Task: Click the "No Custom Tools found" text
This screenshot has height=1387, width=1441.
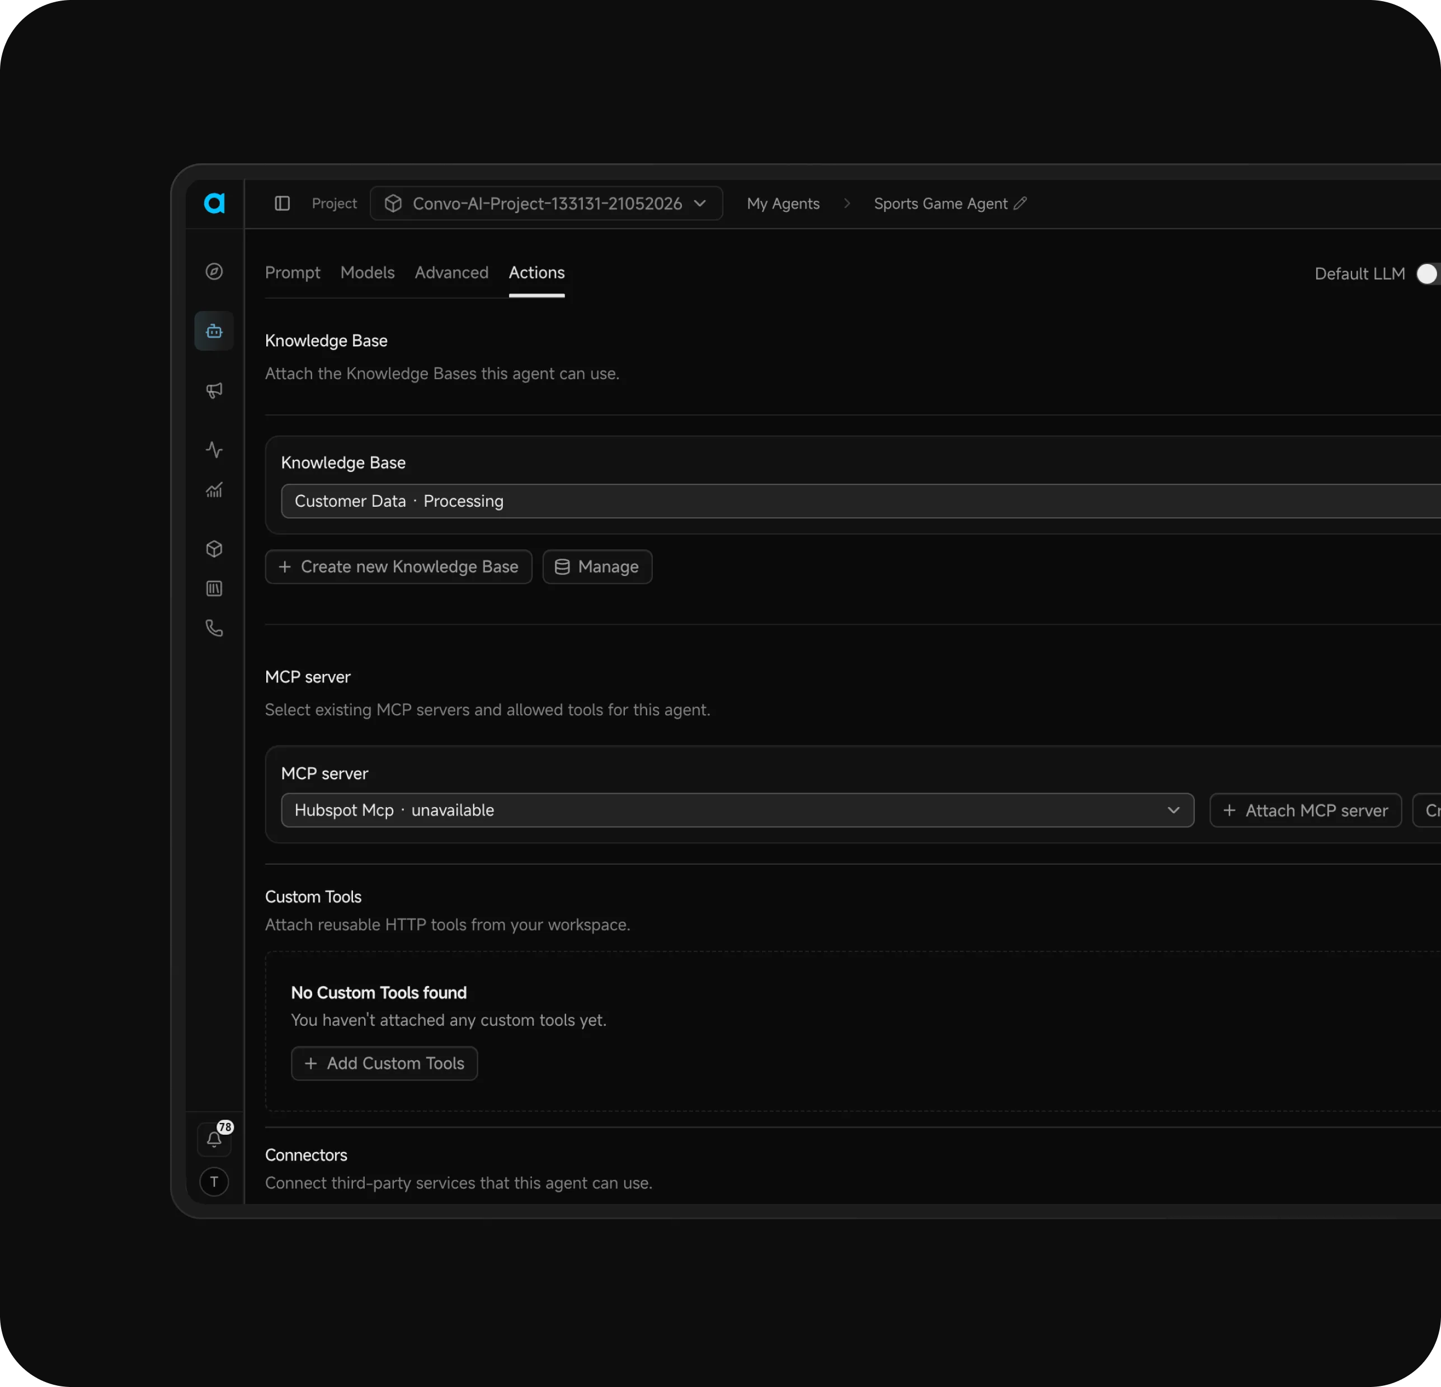Action: [x=379, y=993]
